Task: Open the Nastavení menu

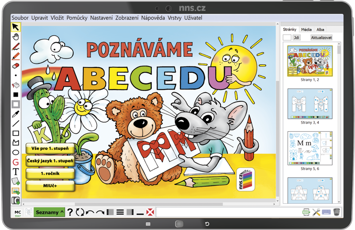Action: pos(101,18)
